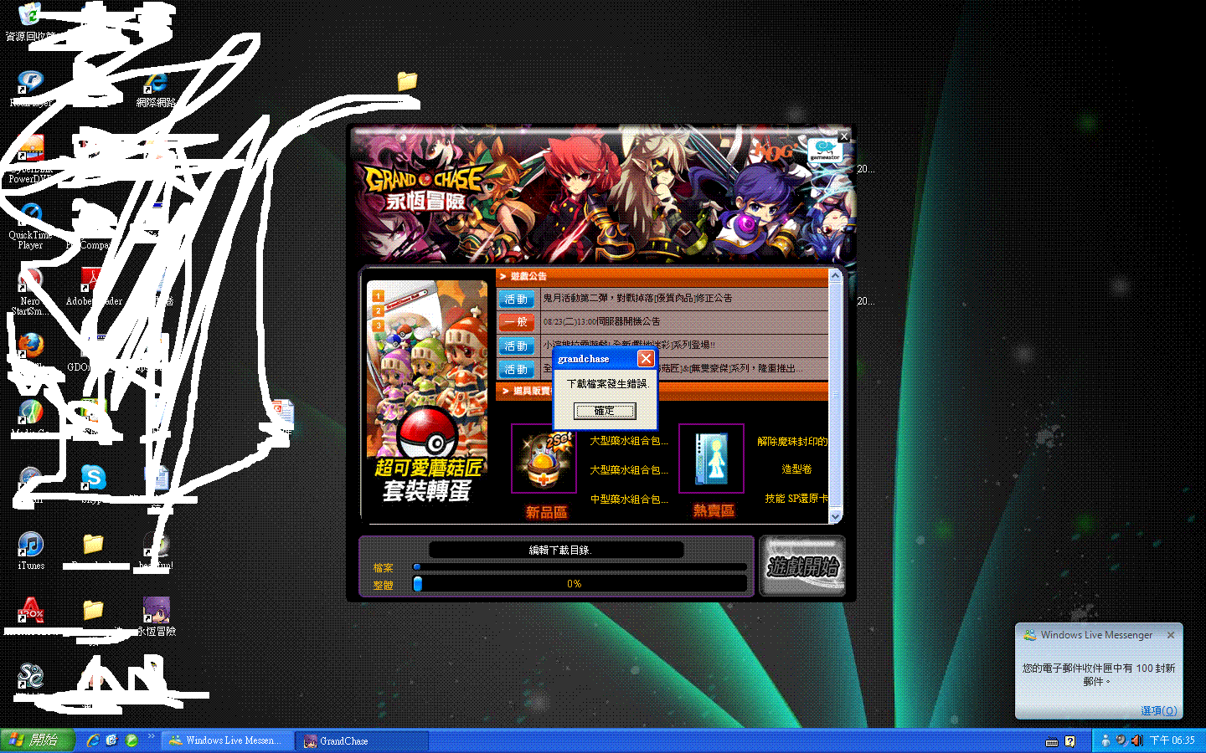Select banner slide number 1

(x=379, y=295)
